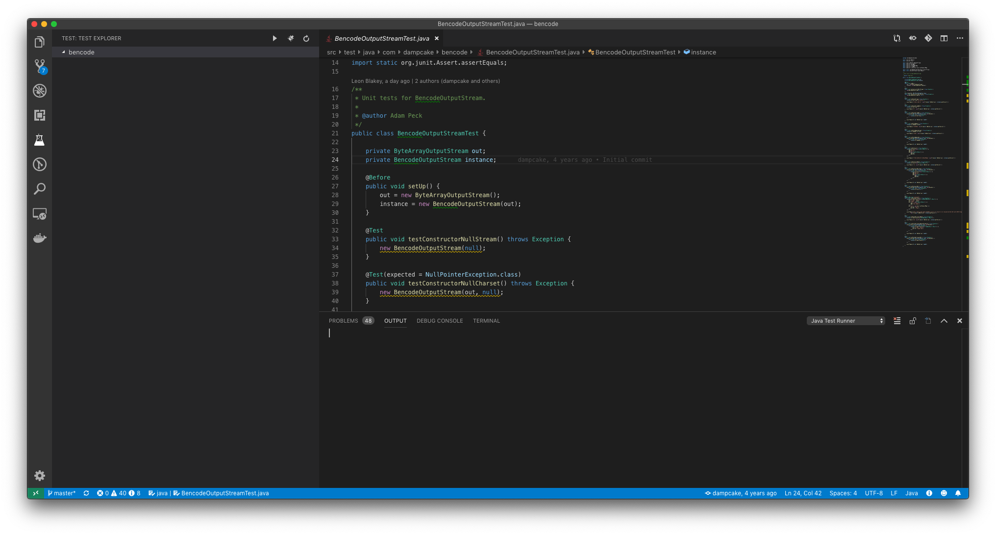996x535 pixels.
Task: Click the @Before annotation on line 26
Action: [377, 178]
